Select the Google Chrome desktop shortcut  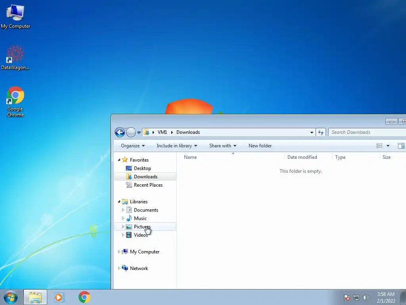click(x=15, y=101)
